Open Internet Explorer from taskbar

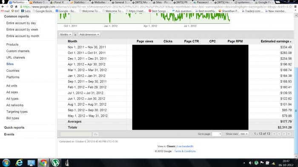click(x=19, y=163)
